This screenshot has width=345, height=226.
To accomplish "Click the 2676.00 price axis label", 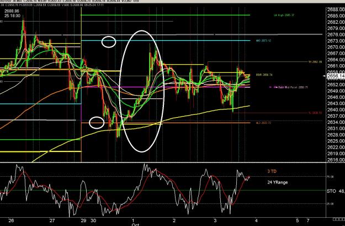I will click(x=336, y=35).
